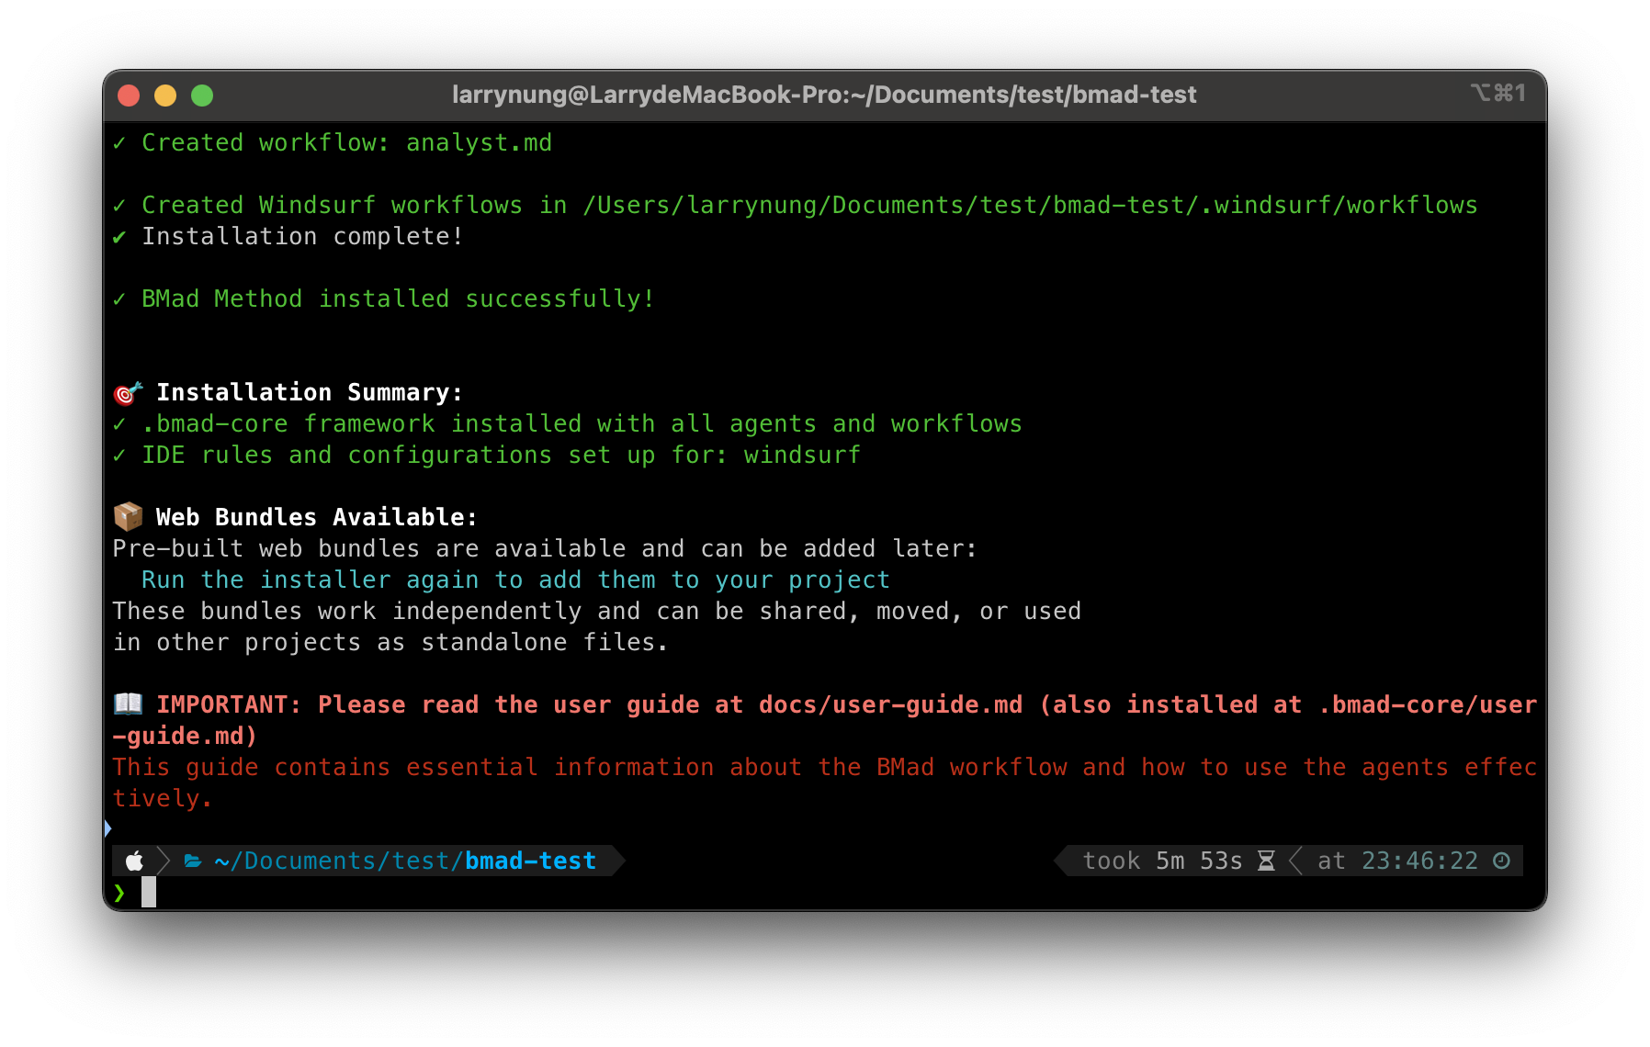Click the clock icon after 23:46:22
The image size is (1650, 1047).
(x=1502, y=861)
